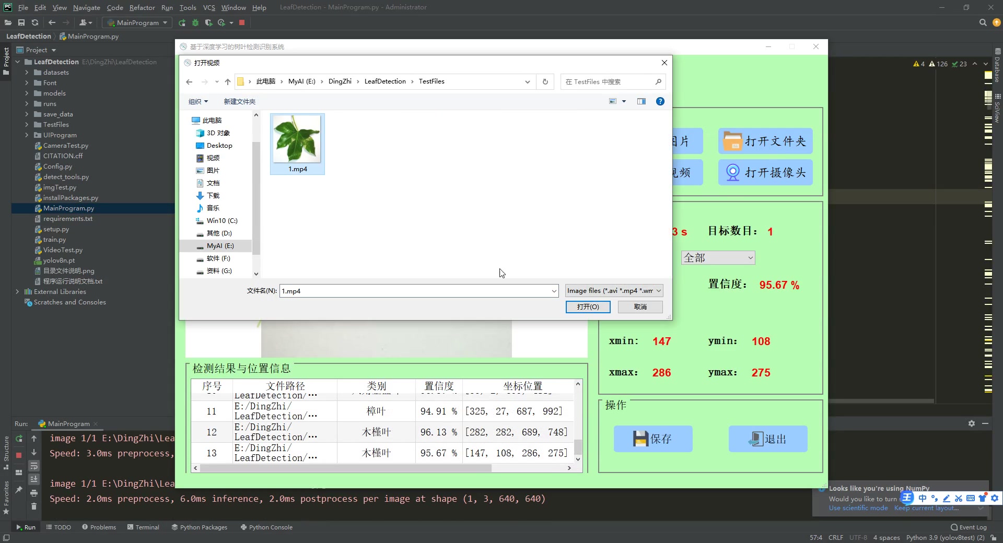Open the VCS menu
This screenshot has height=543, width=1003.
coord(208,7)
